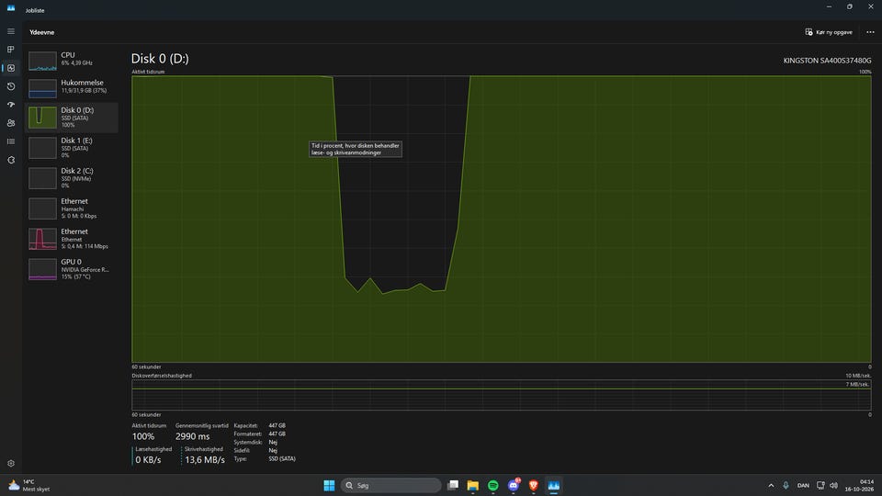Open the Users page icon
The image size is (882, 496).
click(x=11, y=123)
